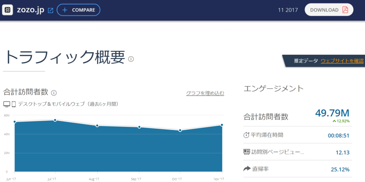Click the desktop monitor icon above the chart
This screenshot has height=182, width=365.
(6, 104)
